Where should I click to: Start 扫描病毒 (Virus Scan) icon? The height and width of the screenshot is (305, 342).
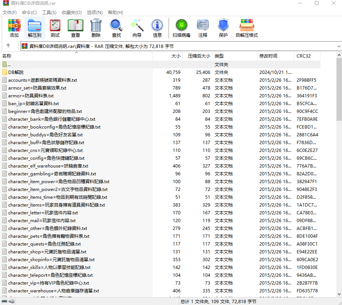[182, 28]
